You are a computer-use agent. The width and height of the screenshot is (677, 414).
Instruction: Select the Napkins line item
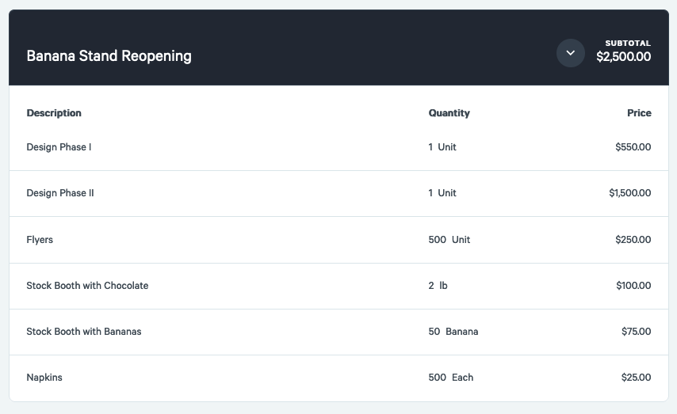(x=44, y=378)
